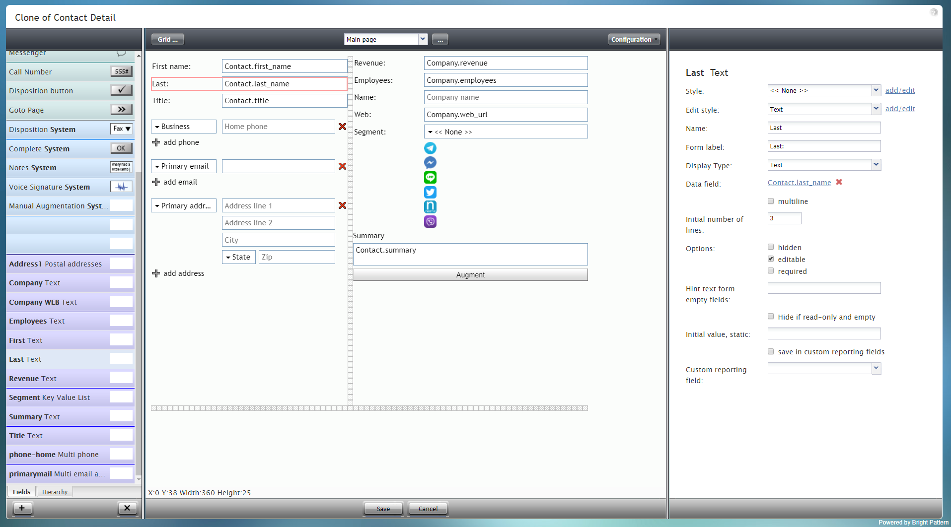Click the Twitter icon
951x527 pixels.
click(x=430, y=192)
